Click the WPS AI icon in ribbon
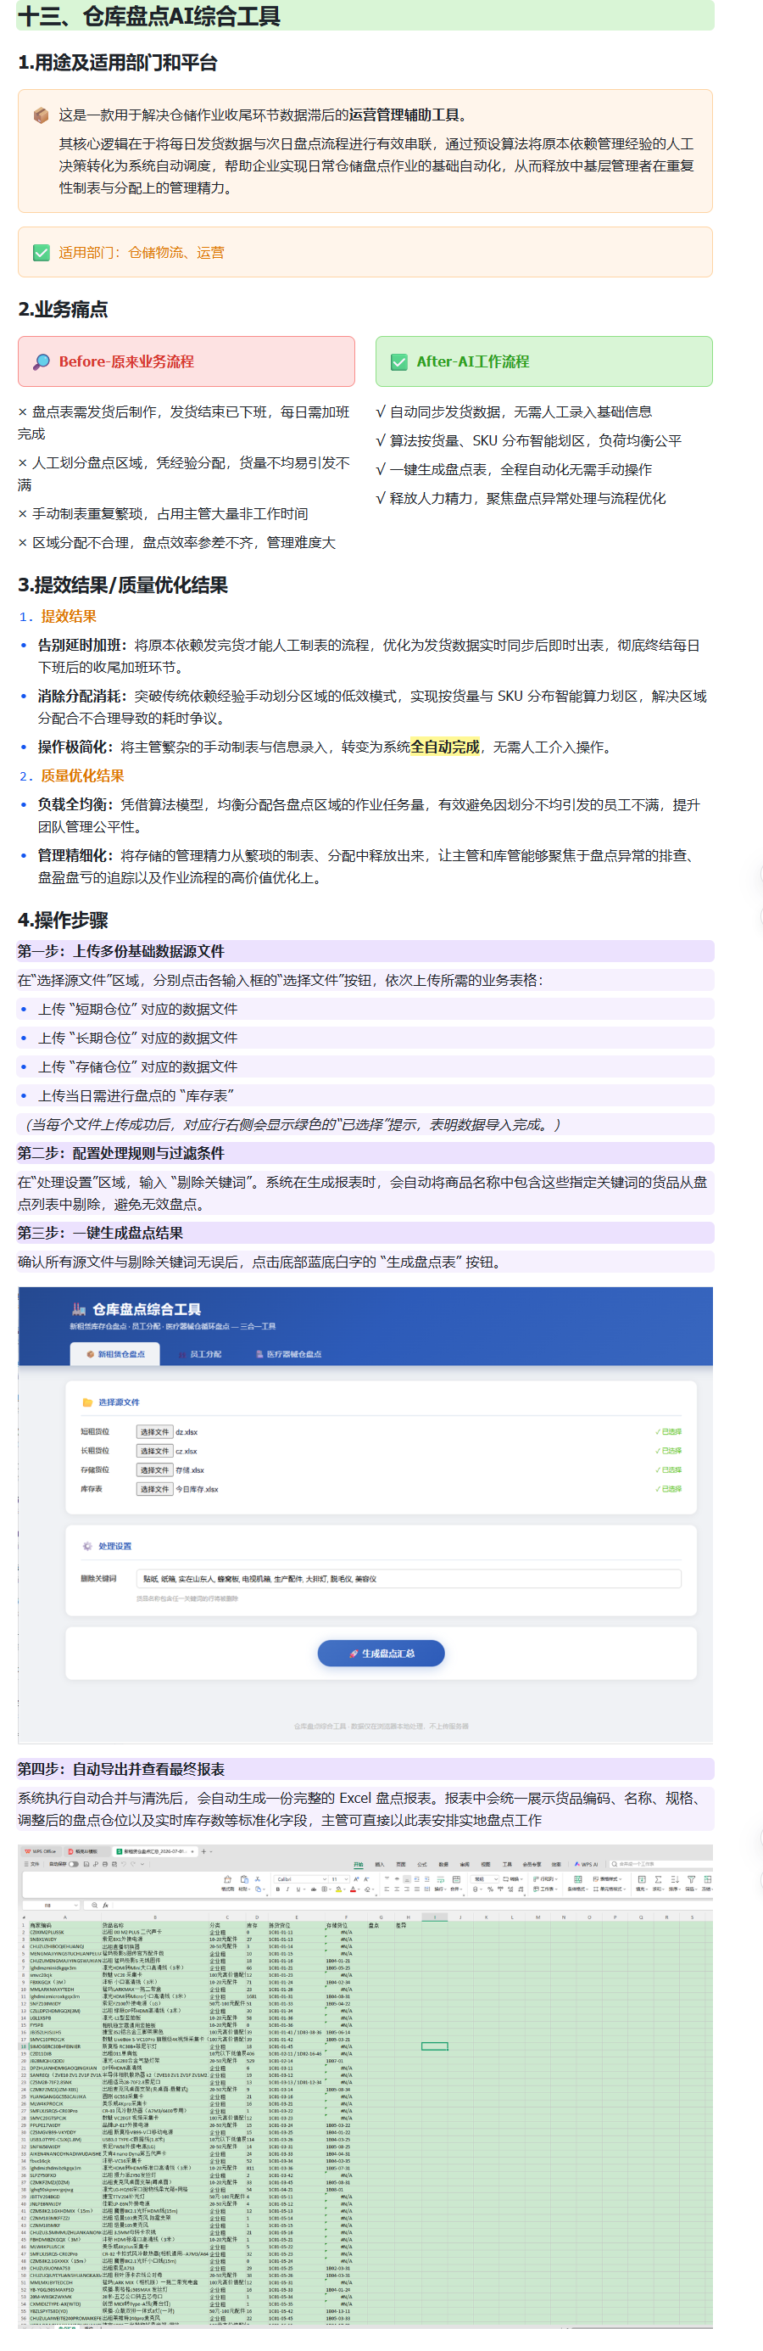This screenshot has height=2351, width=763. [585, 1865]
